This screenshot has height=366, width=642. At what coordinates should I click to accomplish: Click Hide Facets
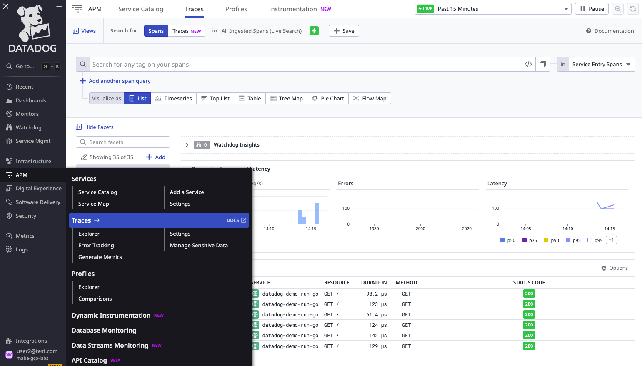click(95, 127)
